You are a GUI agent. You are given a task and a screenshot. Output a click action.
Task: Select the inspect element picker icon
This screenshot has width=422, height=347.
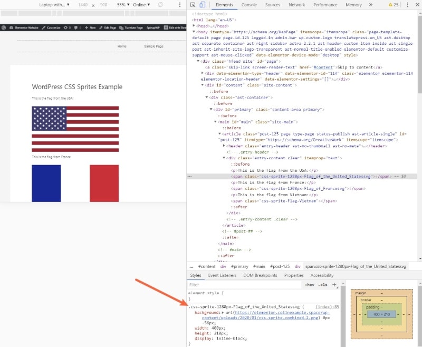[191, 4]
